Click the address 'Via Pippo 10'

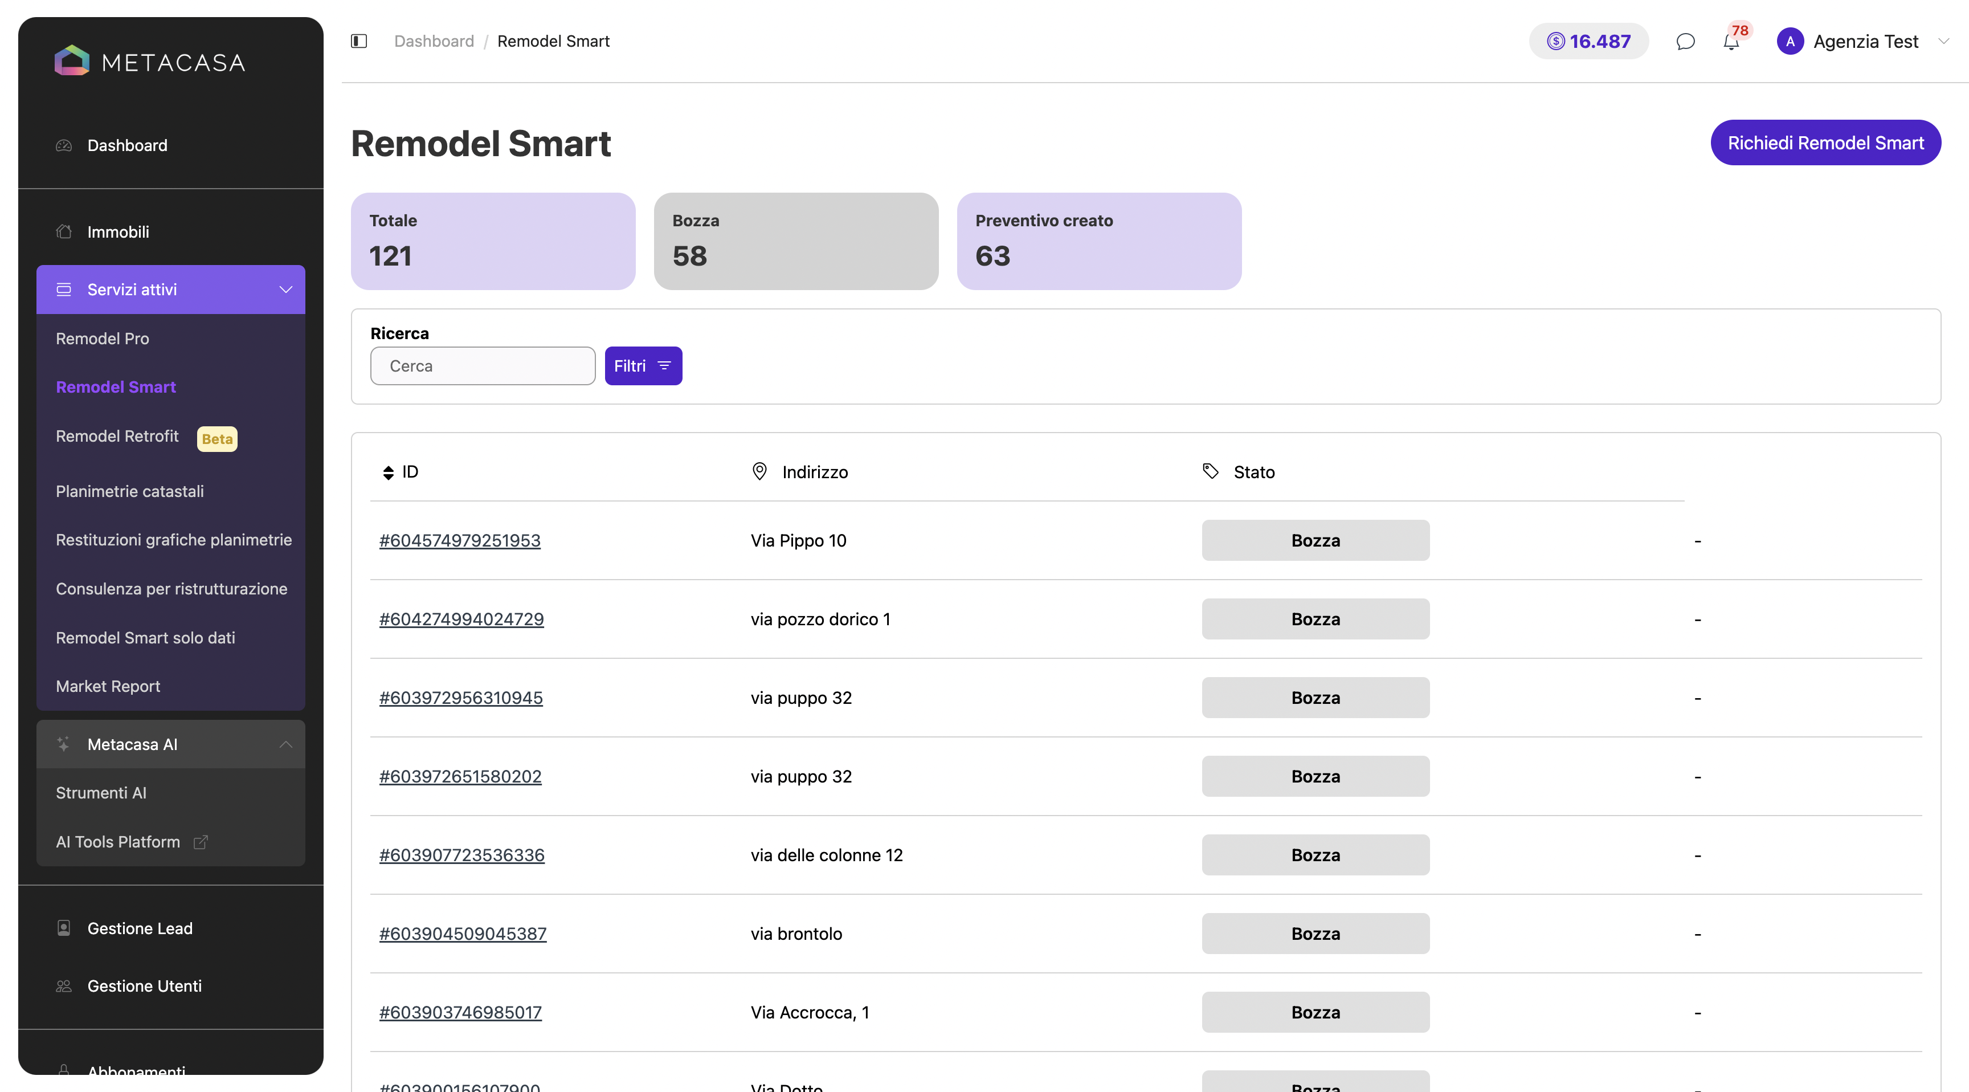tap(798, 541)
